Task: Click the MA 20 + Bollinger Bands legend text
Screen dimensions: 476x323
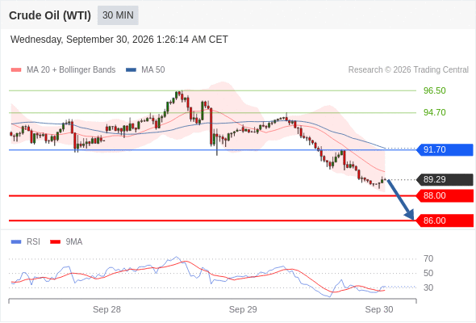Action: point(71,70)
